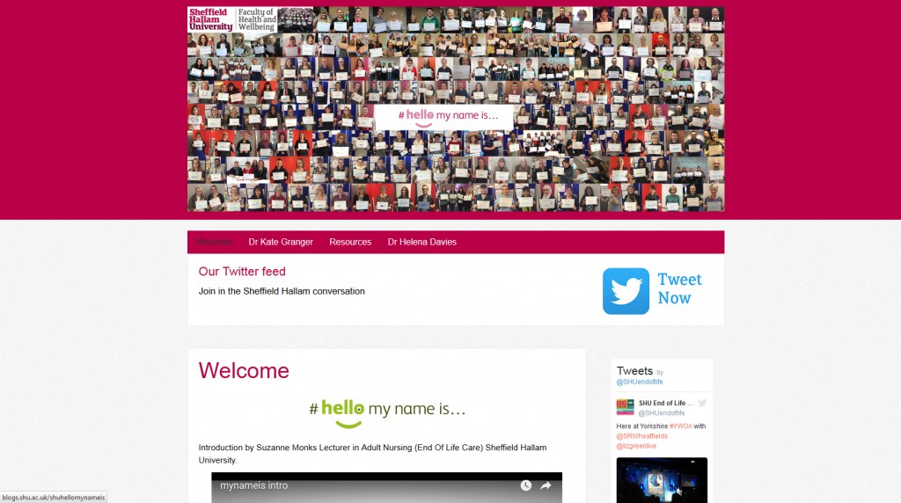
Task: Click the Sheffield Hallam University logo
Action: tap(211, 19)
